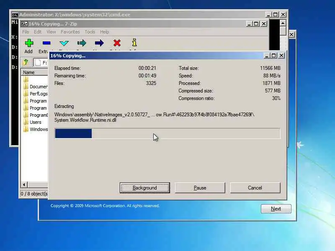Click left arrow of horizontal scrollbar

(x=24, y=184)
